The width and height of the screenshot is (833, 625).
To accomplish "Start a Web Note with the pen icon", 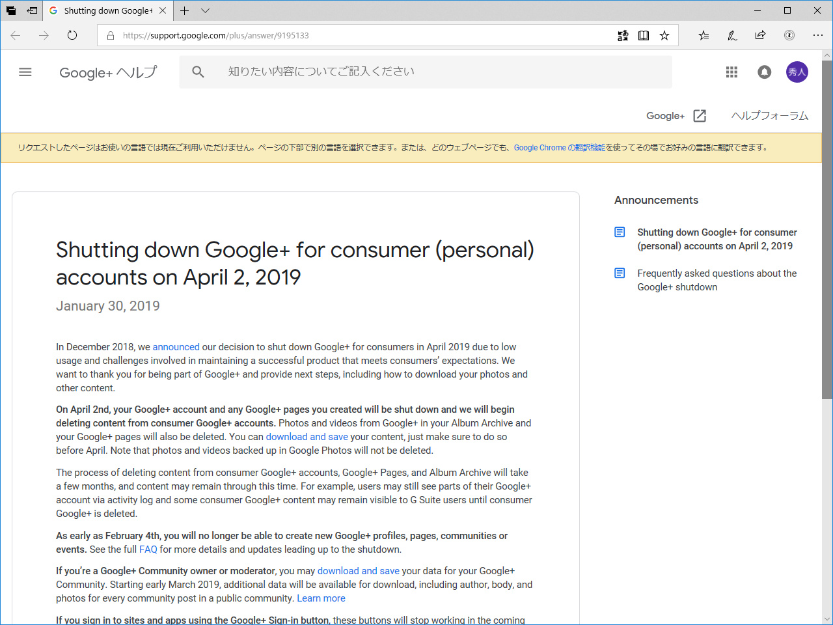I will 731,35.
